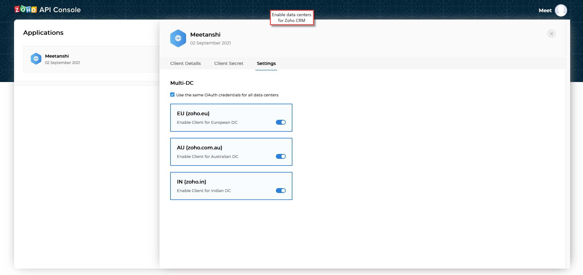This screenshot has width=583, height=275.
Task: Close the Meetanshi application panel
Action: (551, 34)
